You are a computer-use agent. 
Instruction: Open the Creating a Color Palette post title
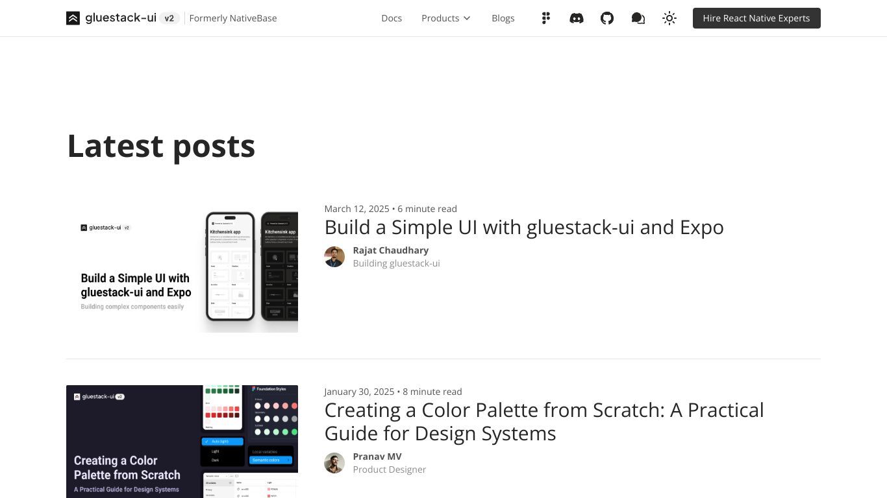tap(544, 421)
